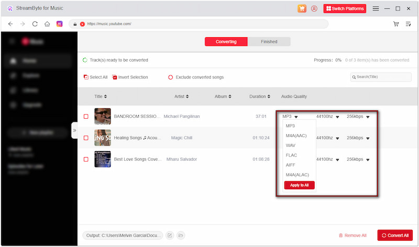The height and width of the screenshot is (247, 419).
Task: Enable Exclude converted songs option
Action: (x=171, y=77)
